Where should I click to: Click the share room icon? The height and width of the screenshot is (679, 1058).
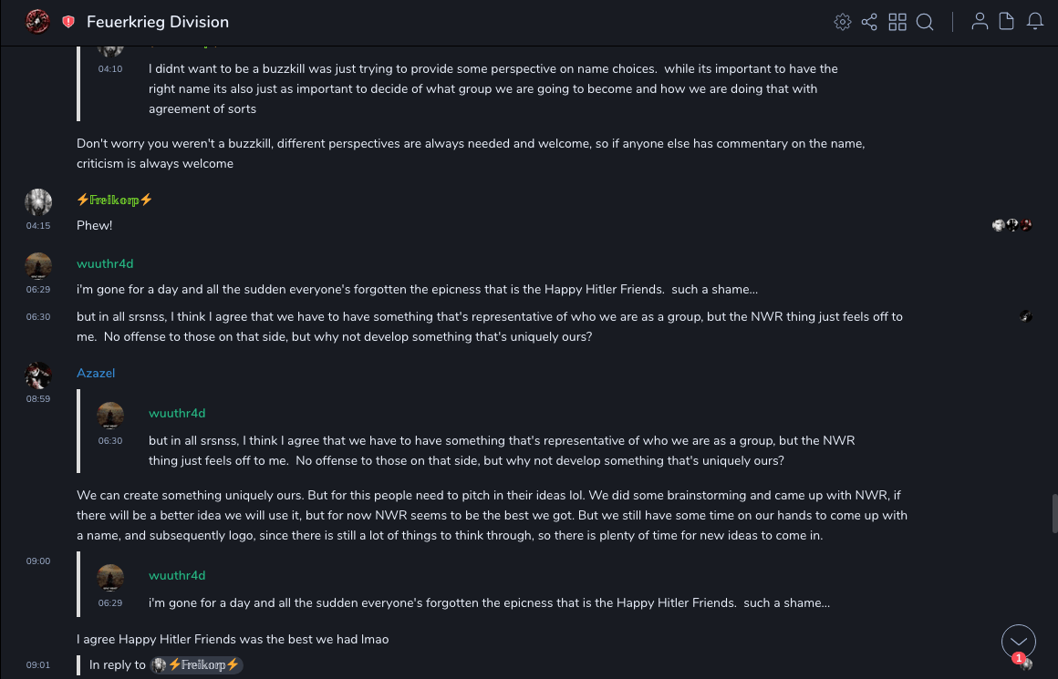[x=869, y=22]
